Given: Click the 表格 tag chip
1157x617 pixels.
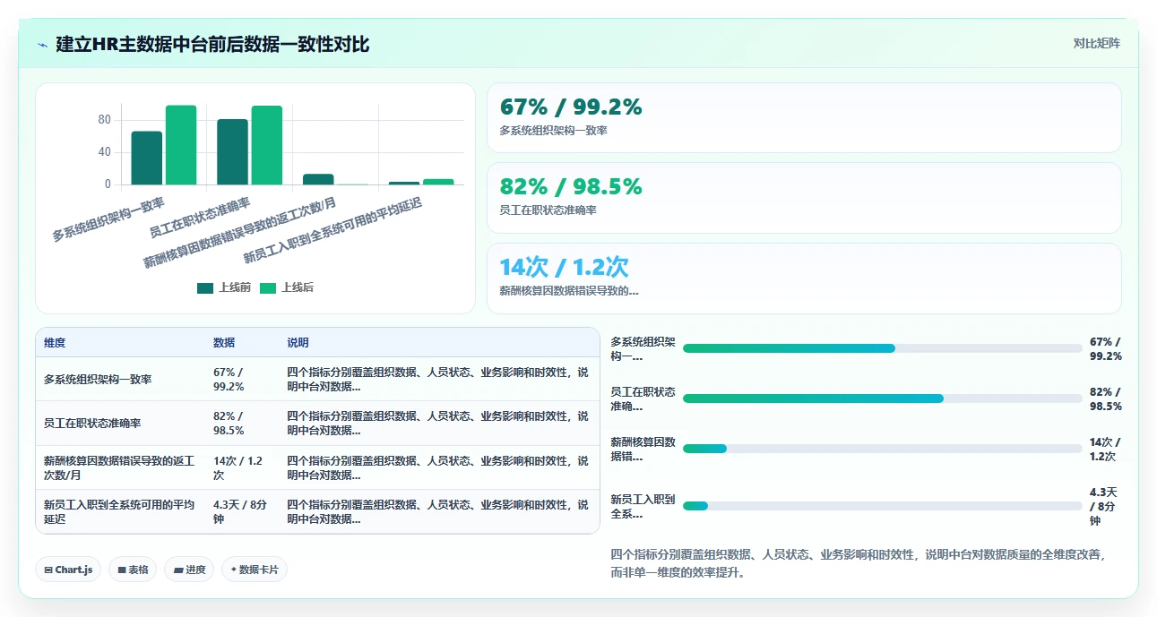Looking at the screenshot, I should 133,570.
